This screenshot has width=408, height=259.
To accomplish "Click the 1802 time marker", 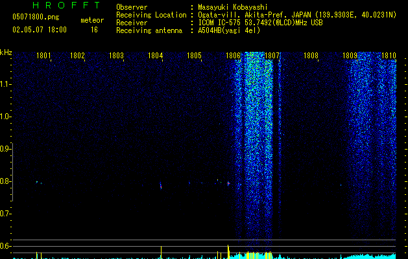I will tap(78, 56).
